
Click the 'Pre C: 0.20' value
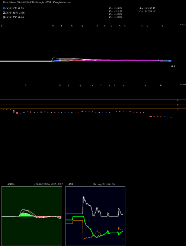click(116, 17)
